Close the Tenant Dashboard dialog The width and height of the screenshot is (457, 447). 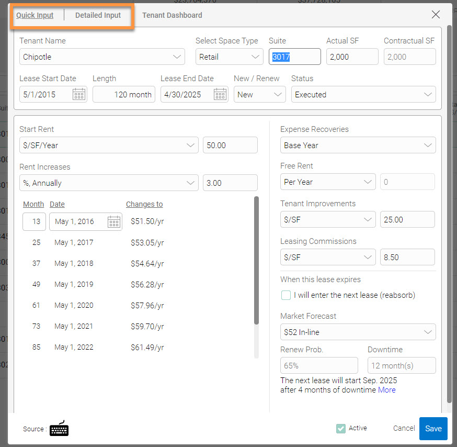(436, 15)
